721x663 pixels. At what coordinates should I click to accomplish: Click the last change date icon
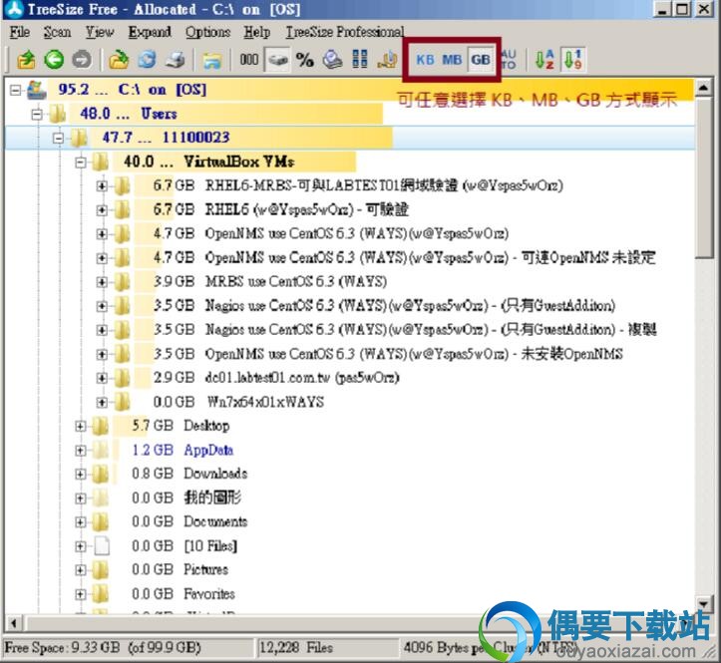pyautogui.click(x=332, y=60)
